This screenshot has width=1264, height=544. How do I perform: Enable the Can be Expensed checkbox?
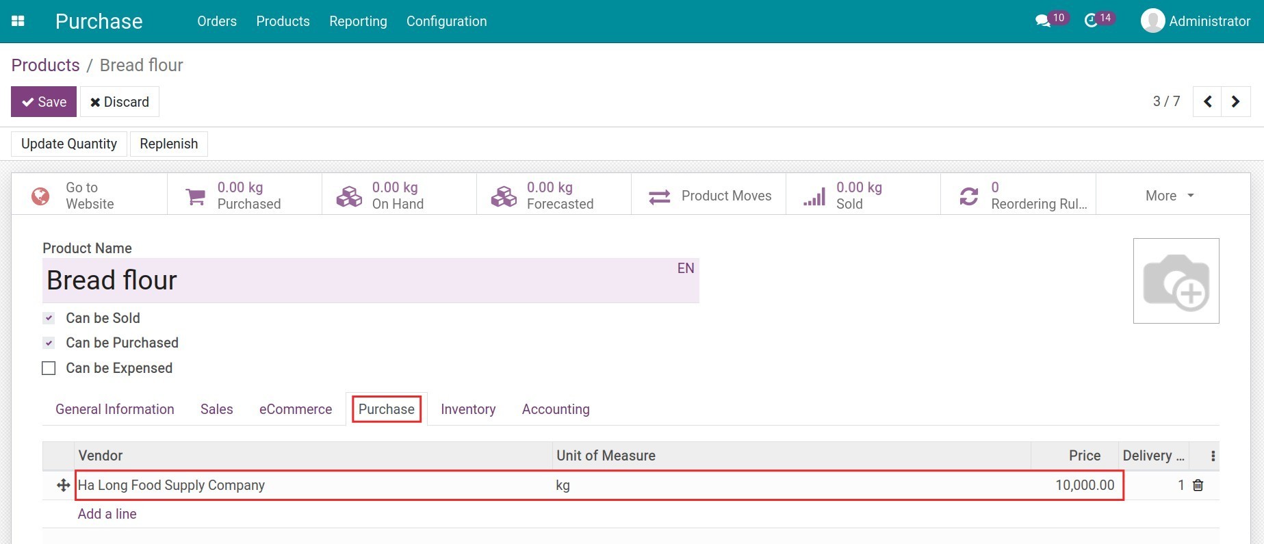[x=49, y=368]
